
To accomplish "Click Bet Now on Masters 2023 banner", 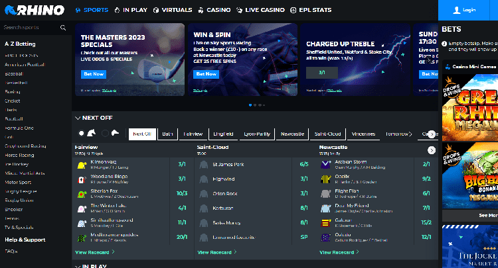I will pos(94,74).
